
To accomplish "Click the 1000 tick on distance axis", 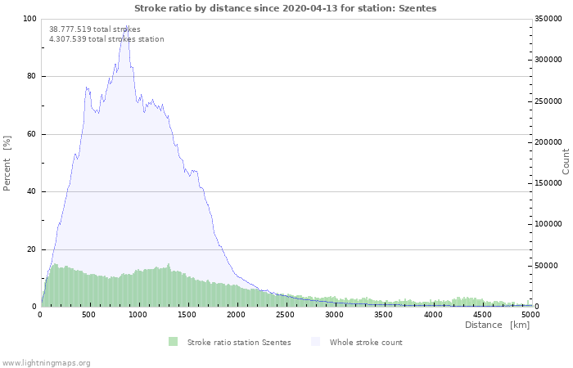I will coord(138,315).
